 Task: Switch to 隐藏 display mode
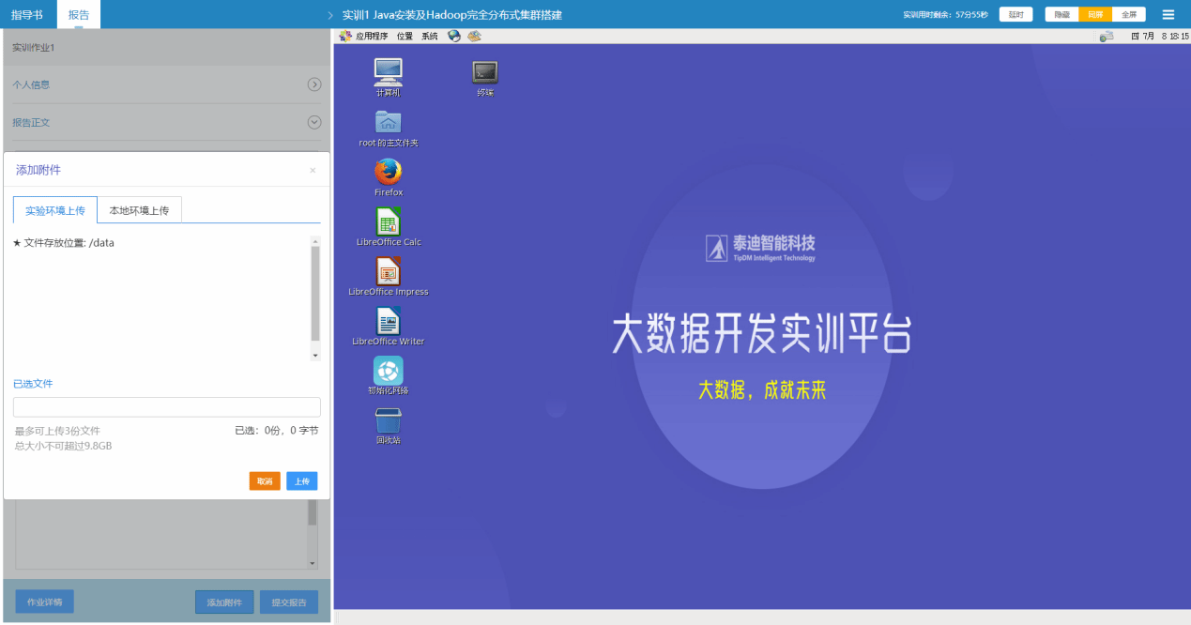click(1061, 14)
